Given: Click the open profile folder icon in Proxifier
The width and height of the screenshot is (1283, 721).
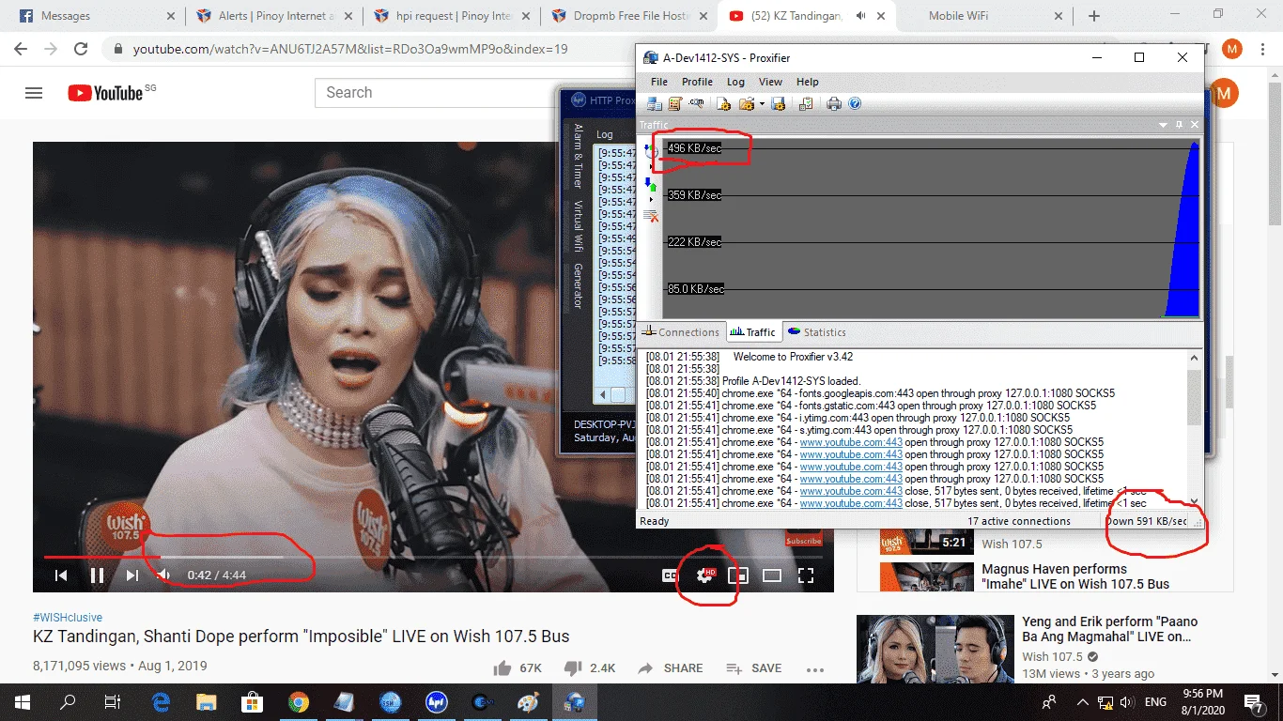Looking at the screenshot, I should click(747, 103).
